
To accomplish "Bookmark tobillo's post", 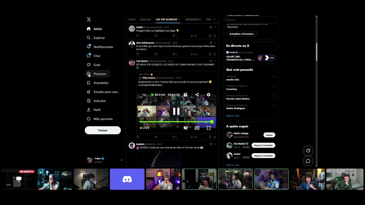I will [x=210, y=36].
